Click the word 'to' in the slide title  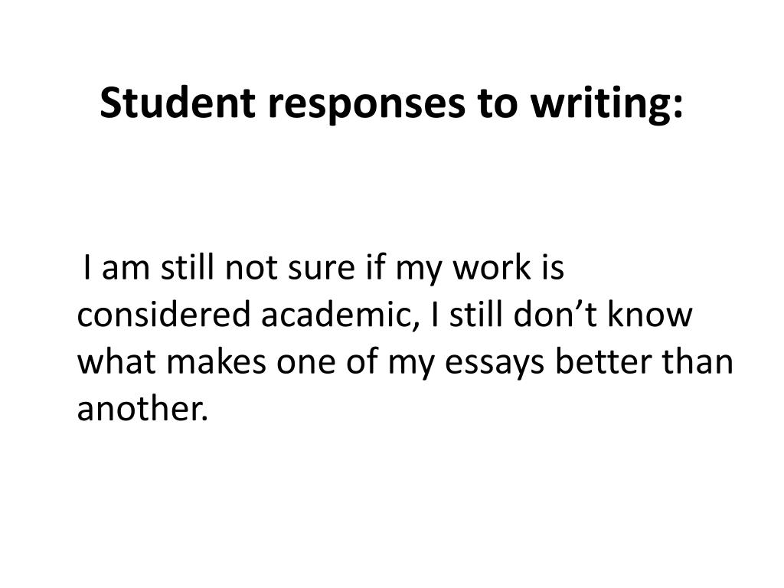point(498,104)
